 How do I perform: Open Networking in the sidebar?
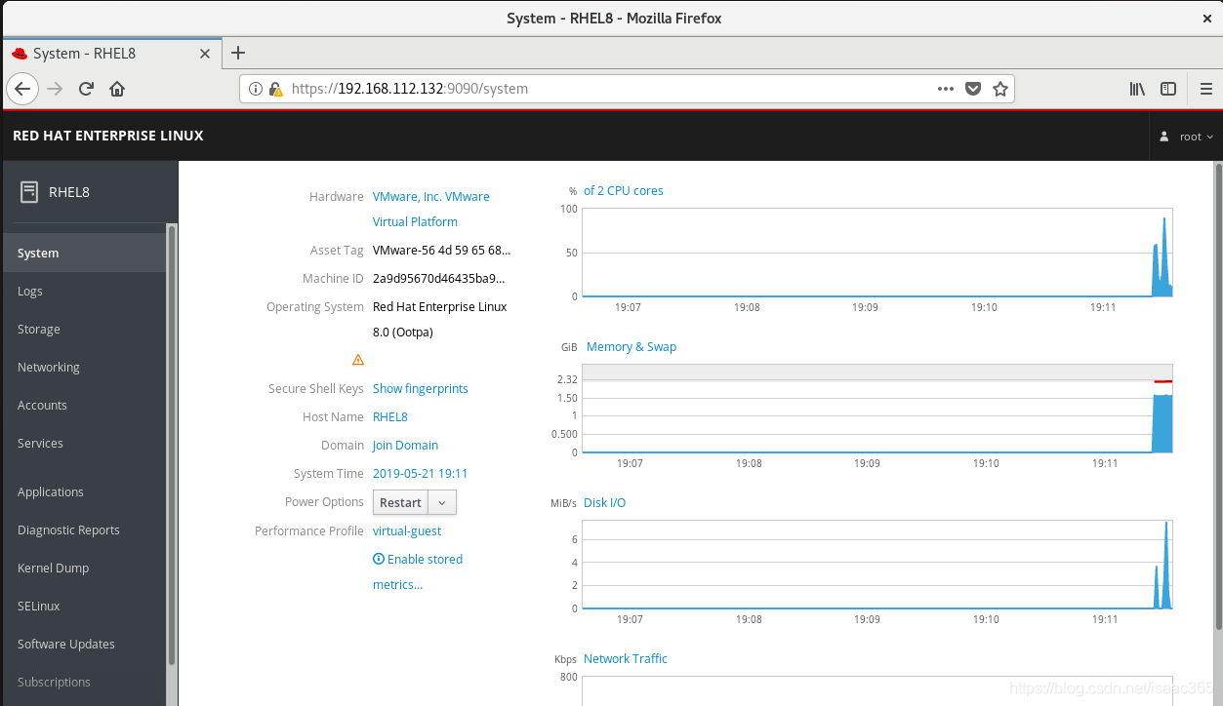pos(83,367)
